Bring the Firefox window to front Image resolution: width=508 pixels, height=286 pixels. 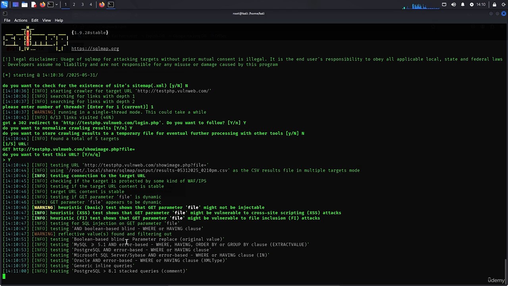click(x=102, y=4)
